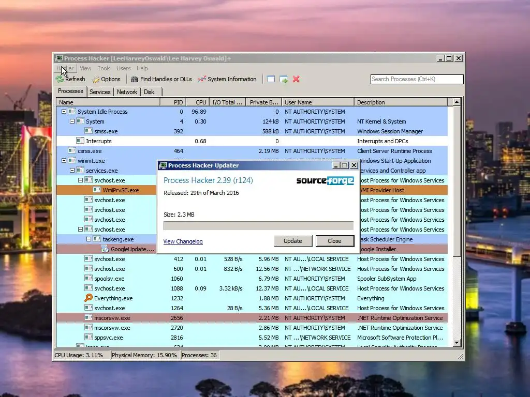Click the find window toolbar icon

[271, 79]
